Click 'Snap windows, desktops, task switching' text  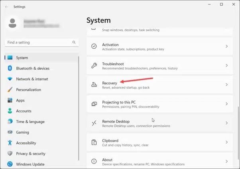pyautogui.click(x=131, y=30)
